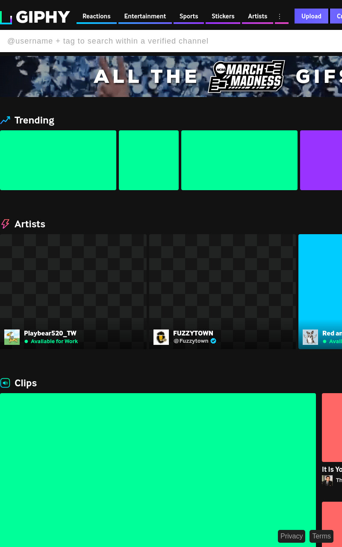This screenshot has width=342, height=547.
Task: Open the Entertainment menu
Action: 145,16
